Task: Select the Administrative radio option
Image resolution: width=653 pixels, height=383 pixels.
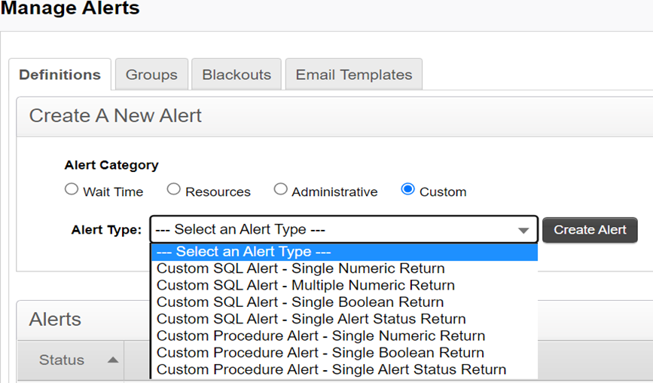Action: [281, 190]
